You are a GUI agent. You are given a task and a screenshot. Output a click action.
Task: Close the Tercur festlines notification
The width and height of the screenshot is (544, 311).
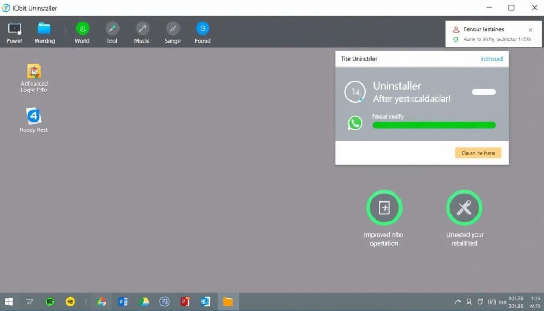pos(530,30)
